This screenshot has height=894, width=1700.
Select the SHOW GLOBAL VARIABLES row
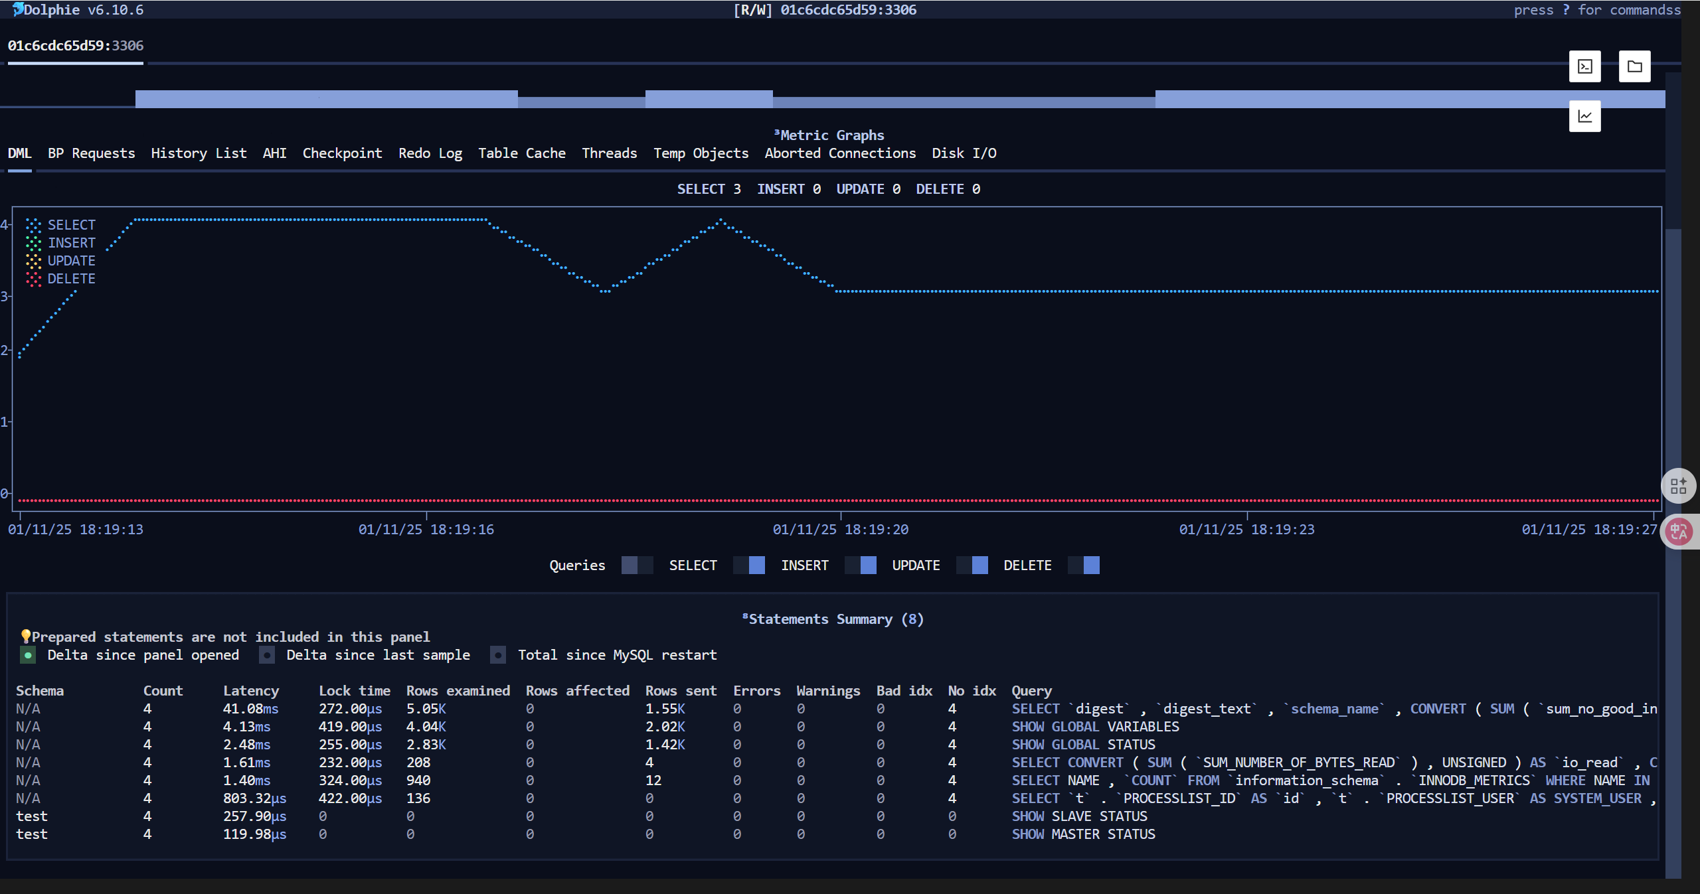pos(1095,727)
